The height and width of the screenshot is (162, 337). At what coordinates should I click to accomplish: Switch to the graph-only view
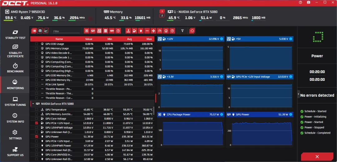coord(46,31)
